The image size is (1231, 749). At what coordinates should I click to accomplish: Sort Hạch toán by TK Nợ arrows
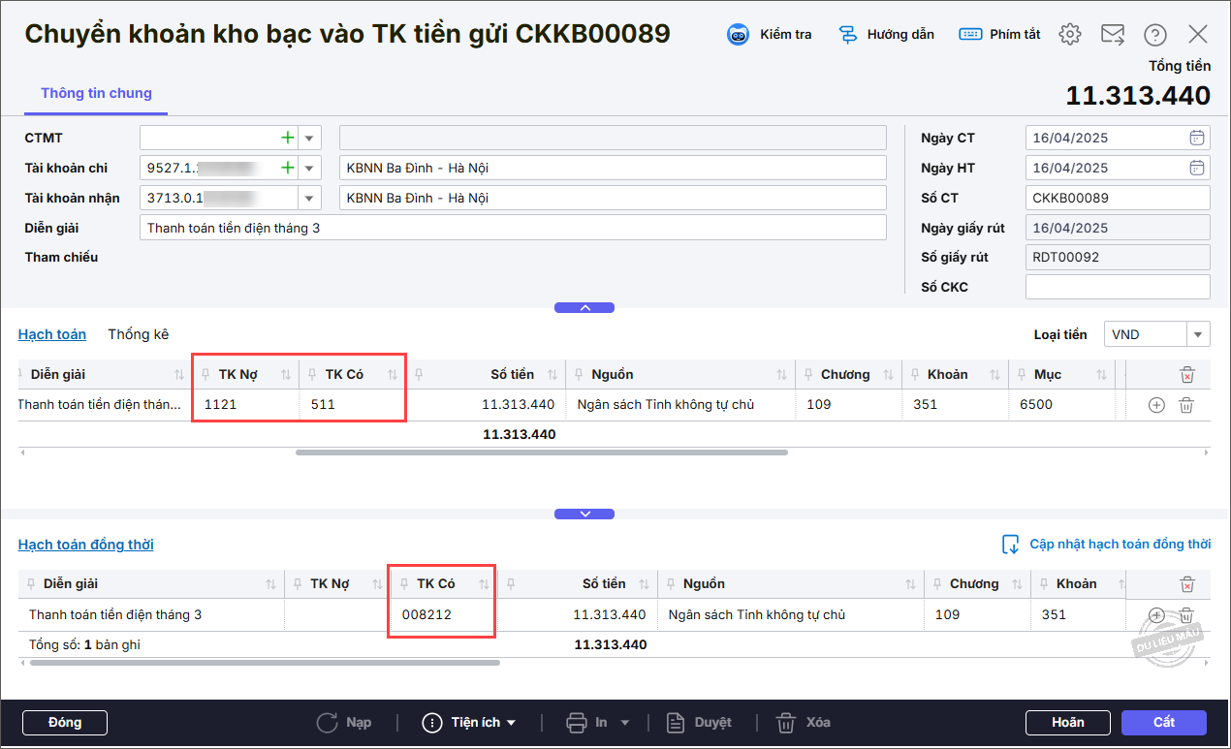click(286, 375)
